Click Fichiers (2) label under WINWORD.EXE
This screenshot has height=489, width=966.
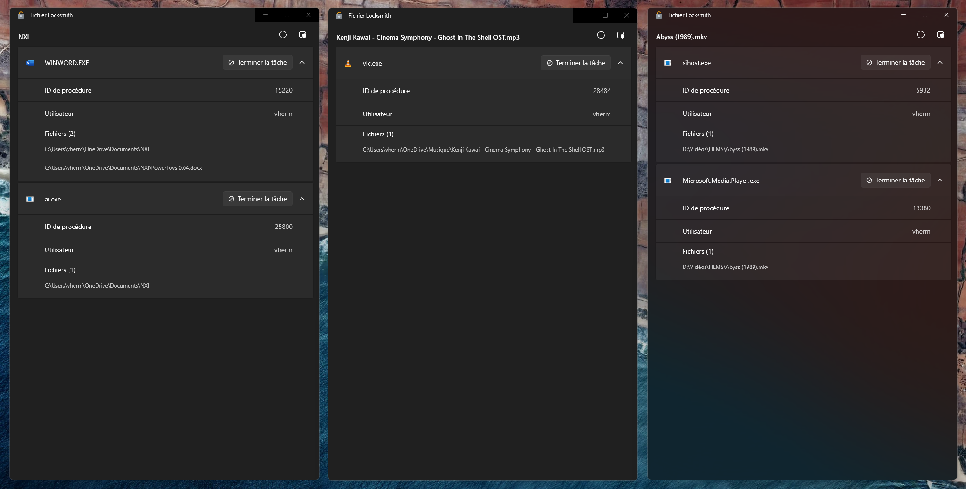[60, 134]
